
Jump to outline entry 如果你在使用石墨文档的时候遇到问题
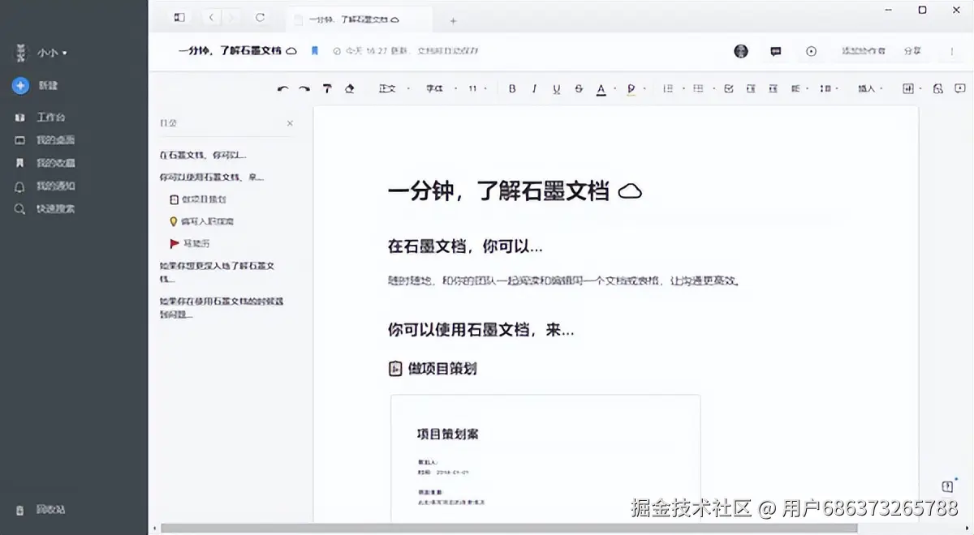click(x=221, y=307)
